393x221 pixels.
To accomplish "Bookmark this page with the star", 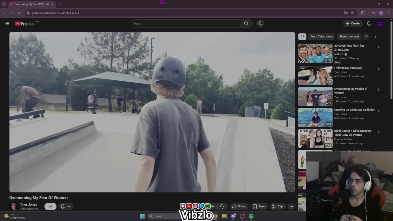I will coord(352,13).
